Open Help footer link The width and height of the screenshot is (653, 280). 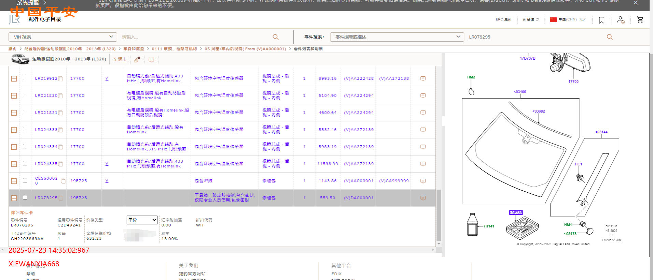click(31, 274)
